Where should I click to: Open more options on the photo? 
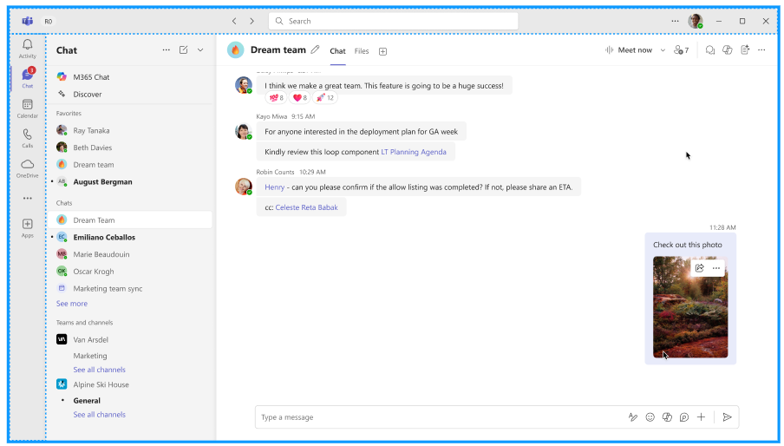click(x=716, y=268)
